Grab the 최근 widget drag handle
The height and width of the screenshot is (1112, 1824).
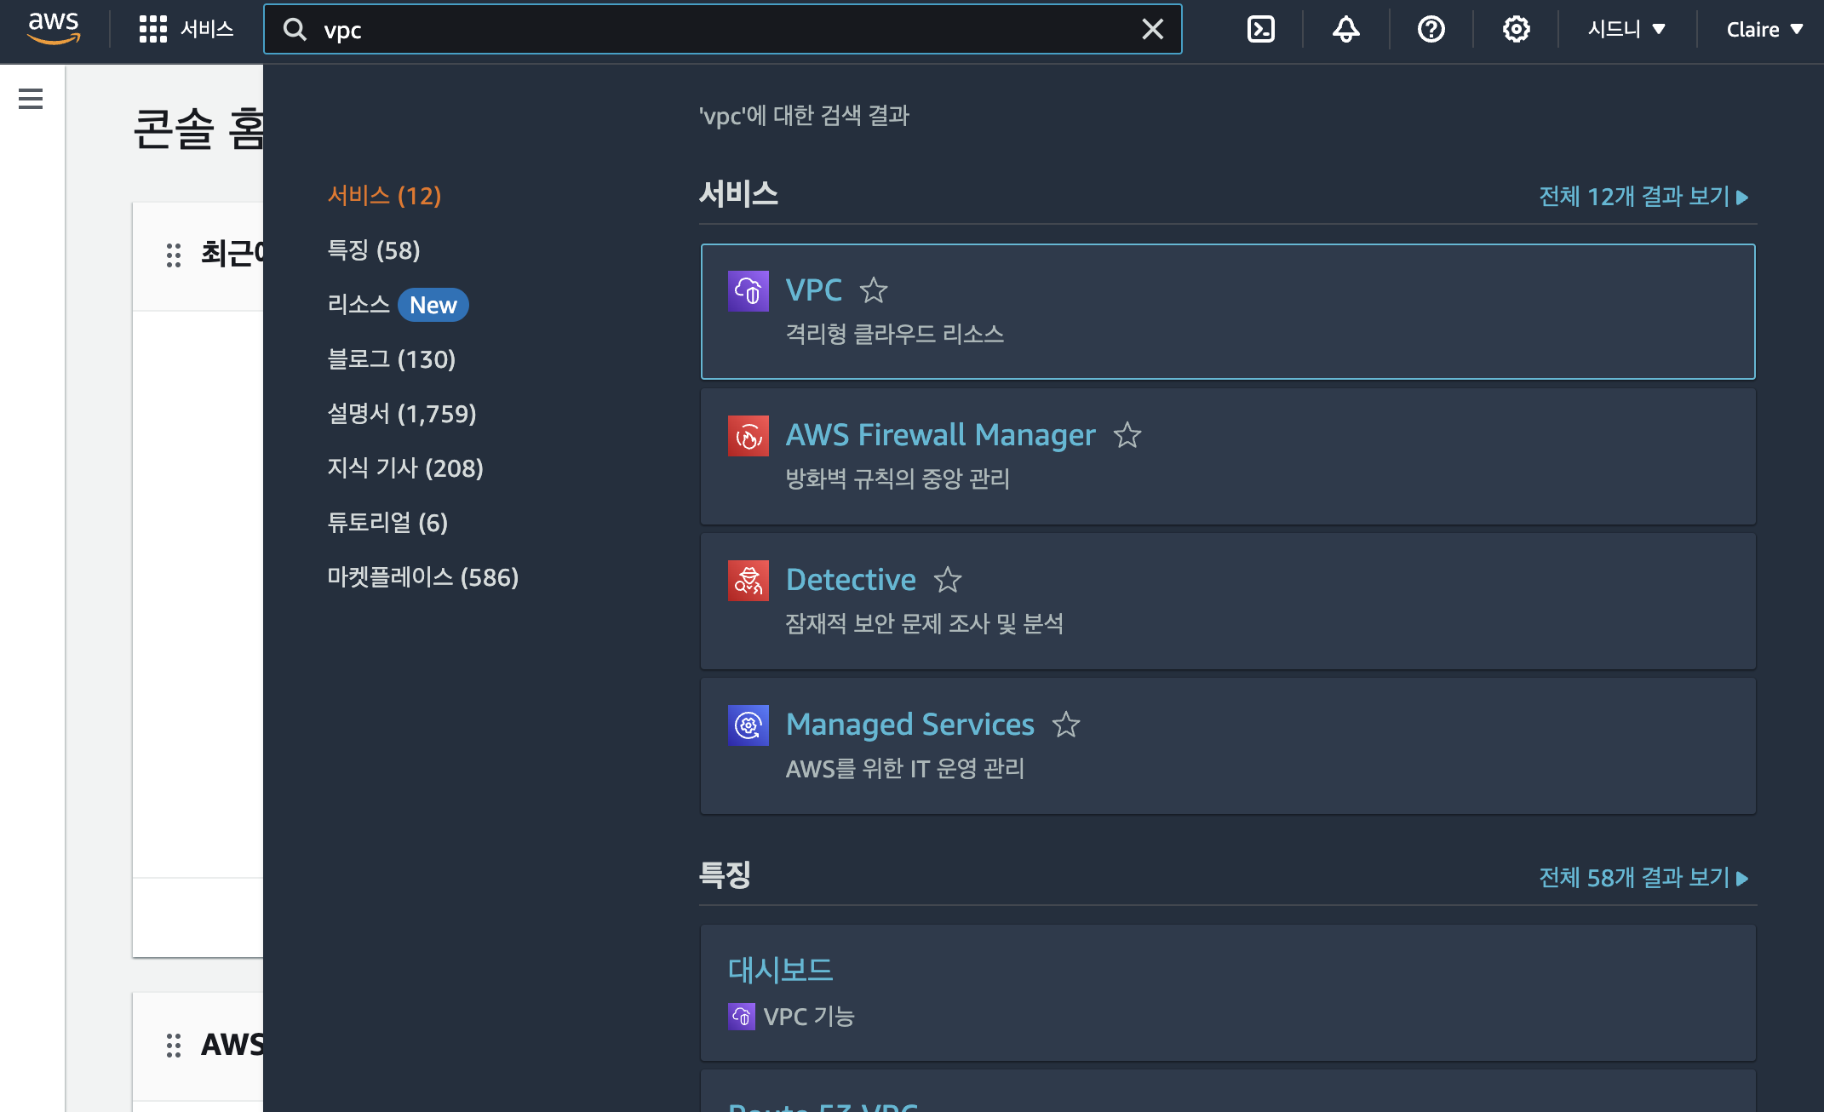pos(174,255)
